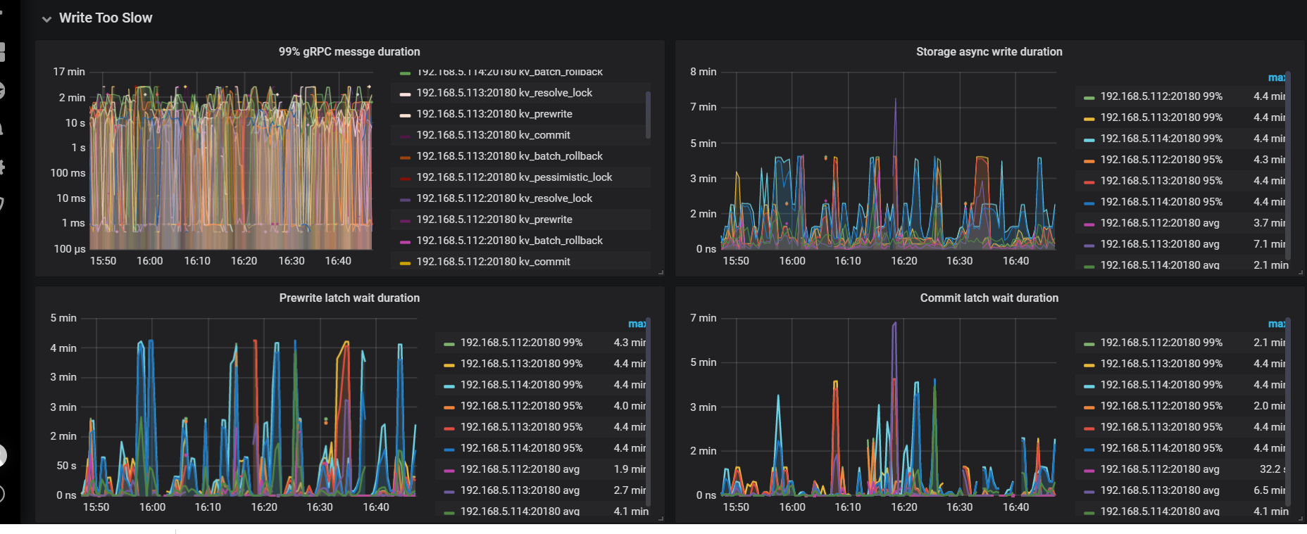Open the 99% gRPC messge duration panel menu
This screenshot has height=534, width=1307.
[x=349, y=52]
